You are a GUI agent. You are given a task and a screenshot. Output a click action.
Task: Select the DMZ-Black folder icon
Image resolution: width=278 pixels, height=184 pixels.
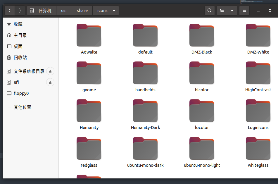point(202,35)
